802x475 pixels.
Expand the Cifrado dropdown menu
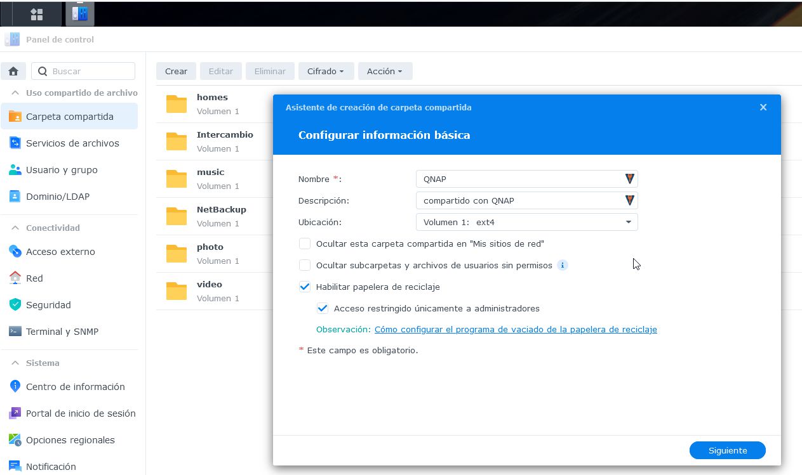coord(325,71)
